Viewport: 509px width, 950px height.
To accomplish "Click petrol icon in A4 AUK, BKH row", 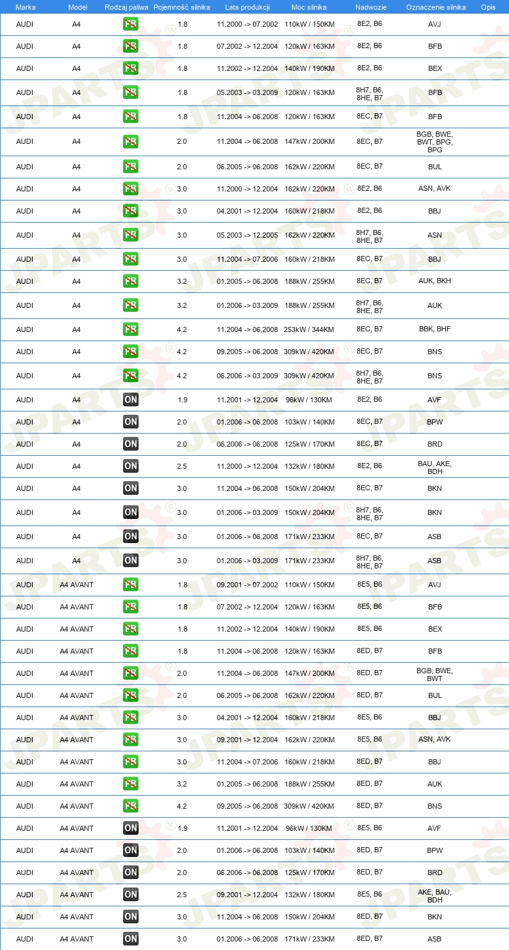I will coord(131,281).
